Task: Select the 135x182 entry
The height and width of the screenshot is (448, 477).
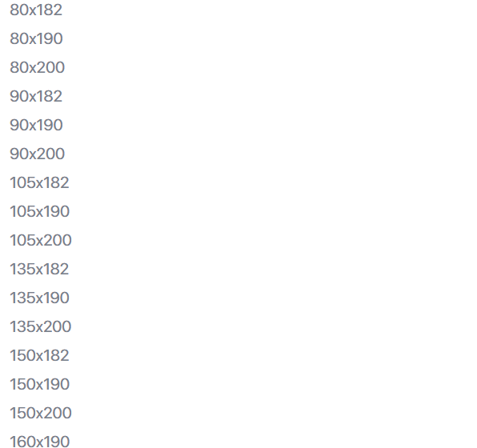Action: (x=39, y=269)
